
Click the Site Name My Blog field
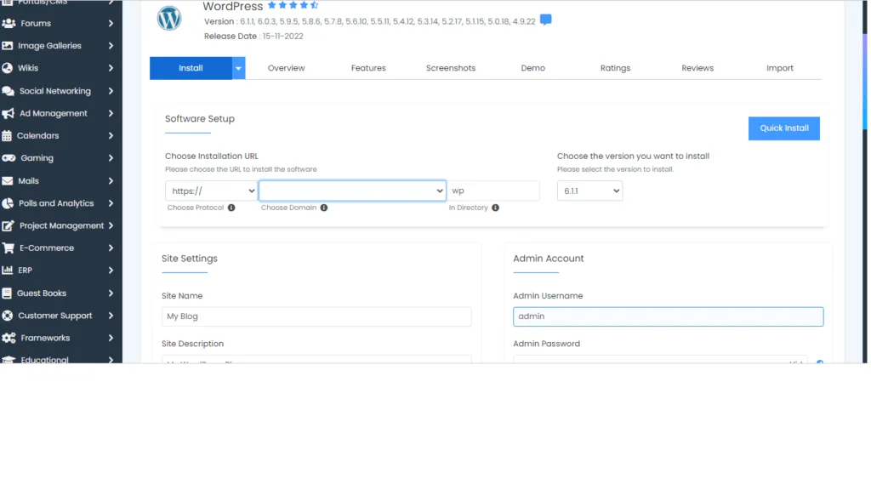(316, 316)
